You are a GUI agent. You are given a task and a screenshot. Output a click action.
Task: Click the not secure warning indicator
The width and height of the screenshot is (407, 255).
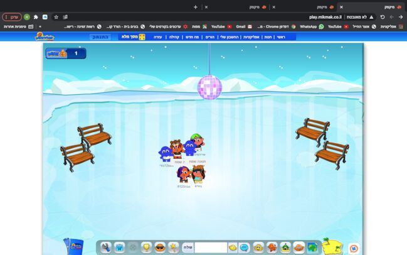pos(360,17)
